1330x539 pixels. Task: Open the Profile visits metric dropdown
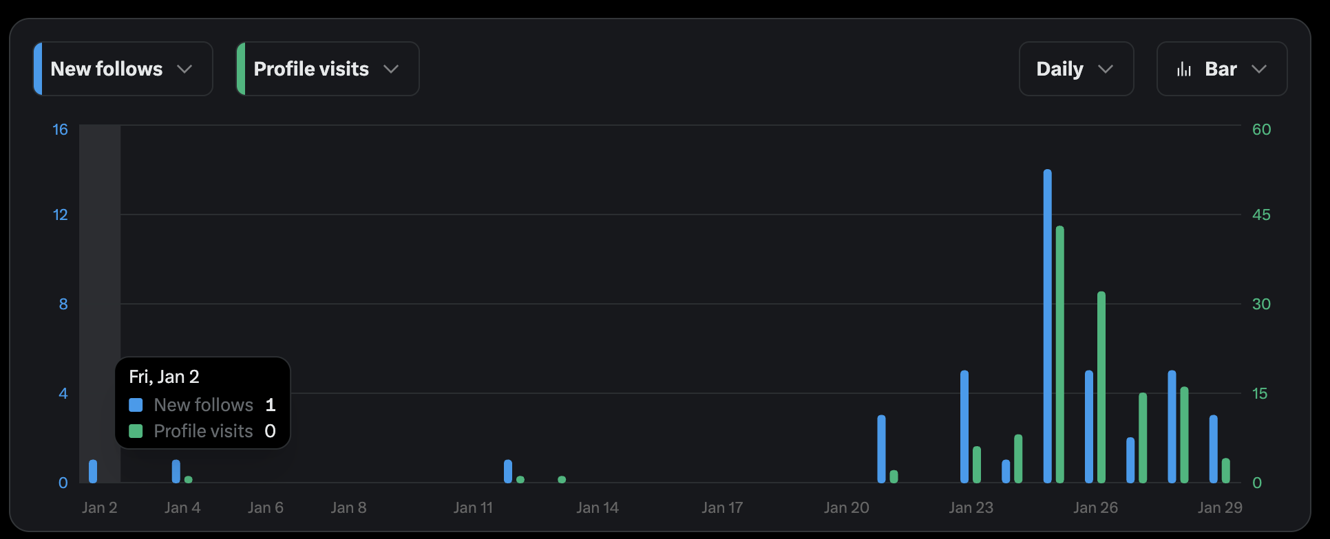(x=328, y=69)
